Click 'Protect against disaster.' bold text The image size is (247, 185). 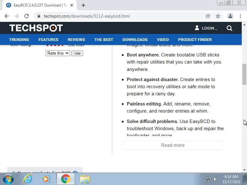click(x=153, y=80)
